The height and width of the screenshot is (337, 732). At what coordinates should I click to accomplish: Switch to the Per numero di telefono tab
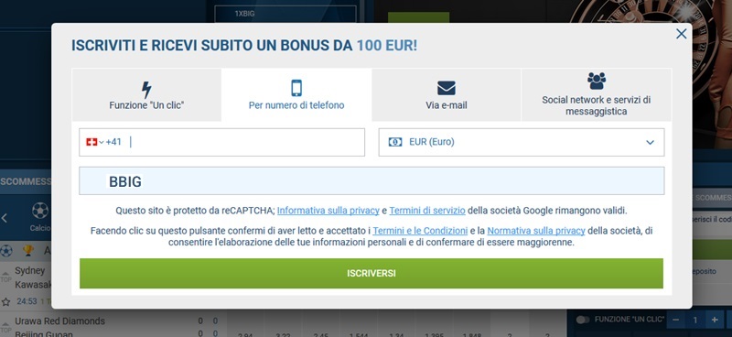[296, 95]
